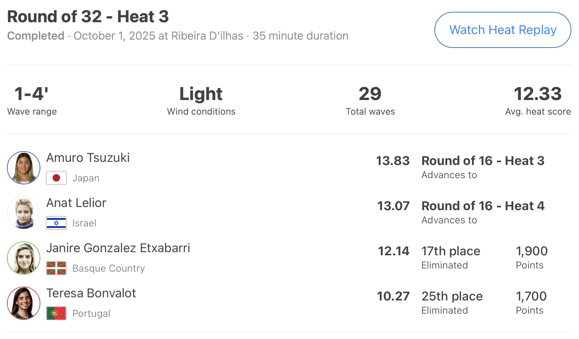This screenshot has height=339, width=579.
Task: Click Teresa Bonvalot's avatar
Action: point(24,303)
